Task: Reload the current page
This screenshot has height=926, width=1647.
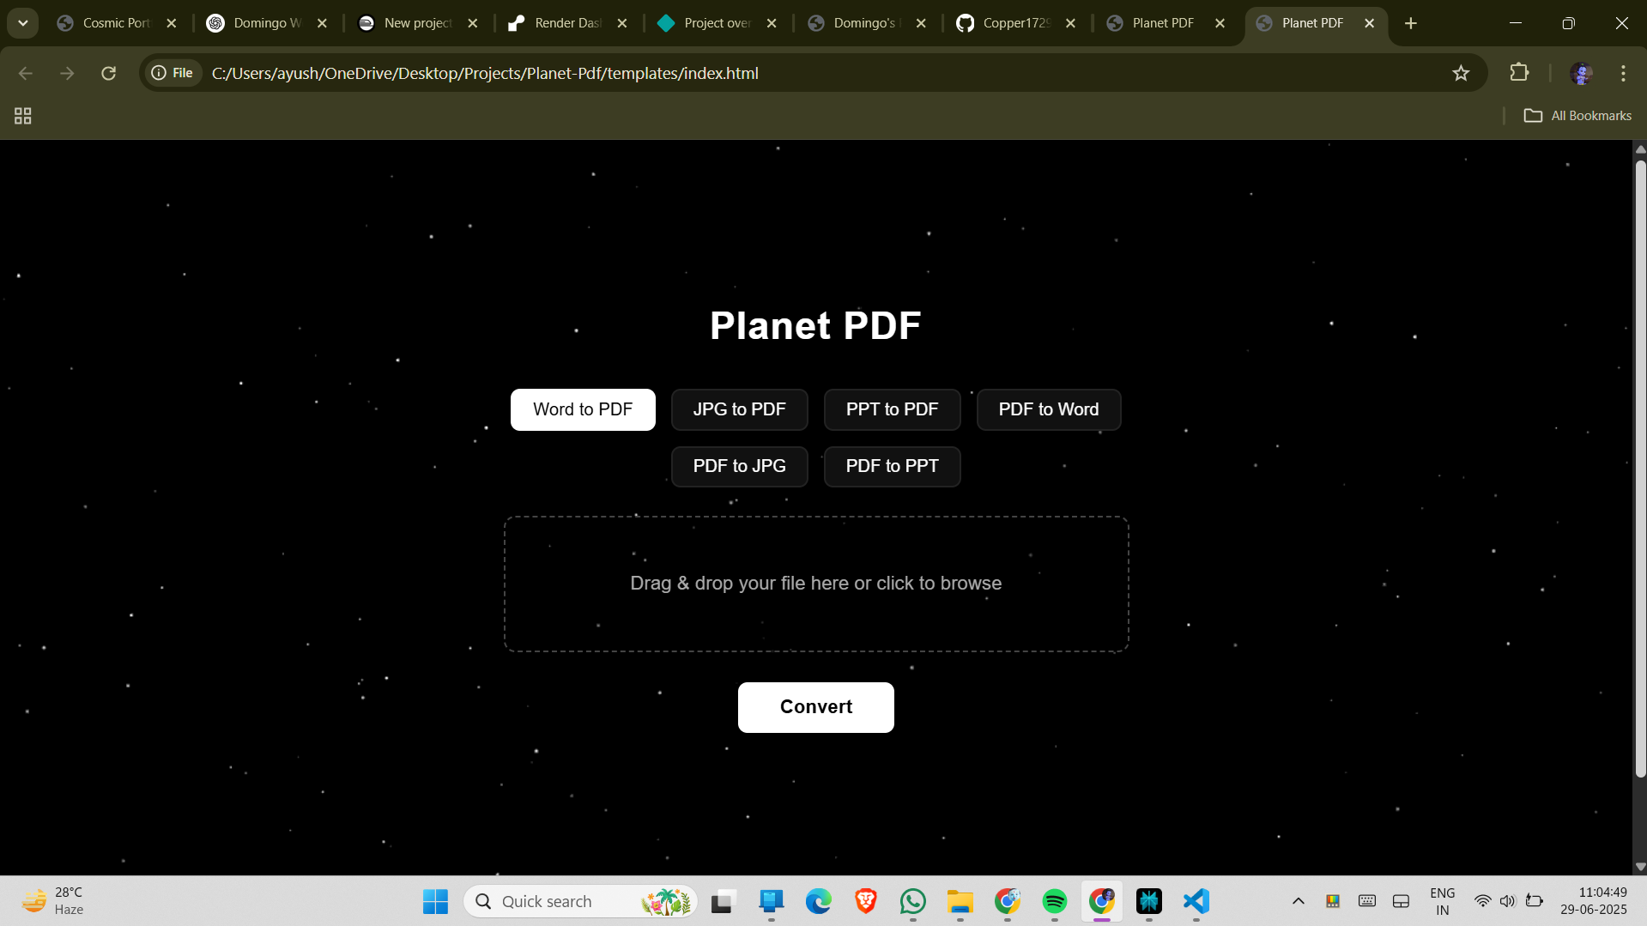Action: tap(108, 73)
